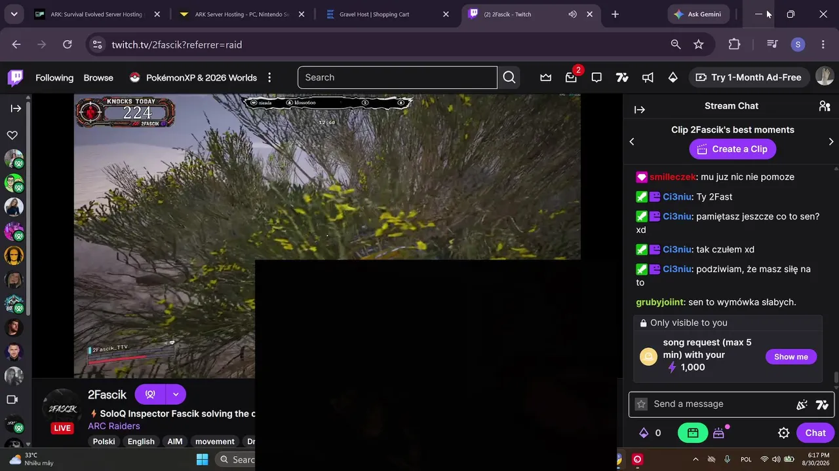This screenshot has height=471, width=839.
Task: Click the Twitch Search input field
Action: pyautogui.click(x=397, y=77)
